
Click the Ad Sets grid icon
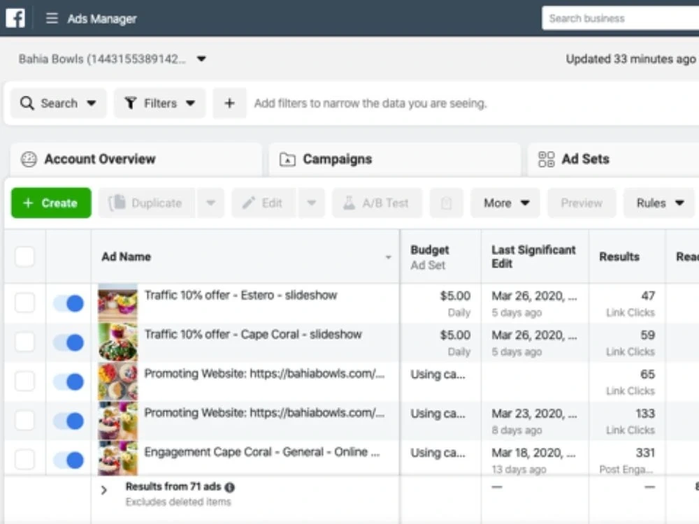pyautogui.click(x=546, y=159)
